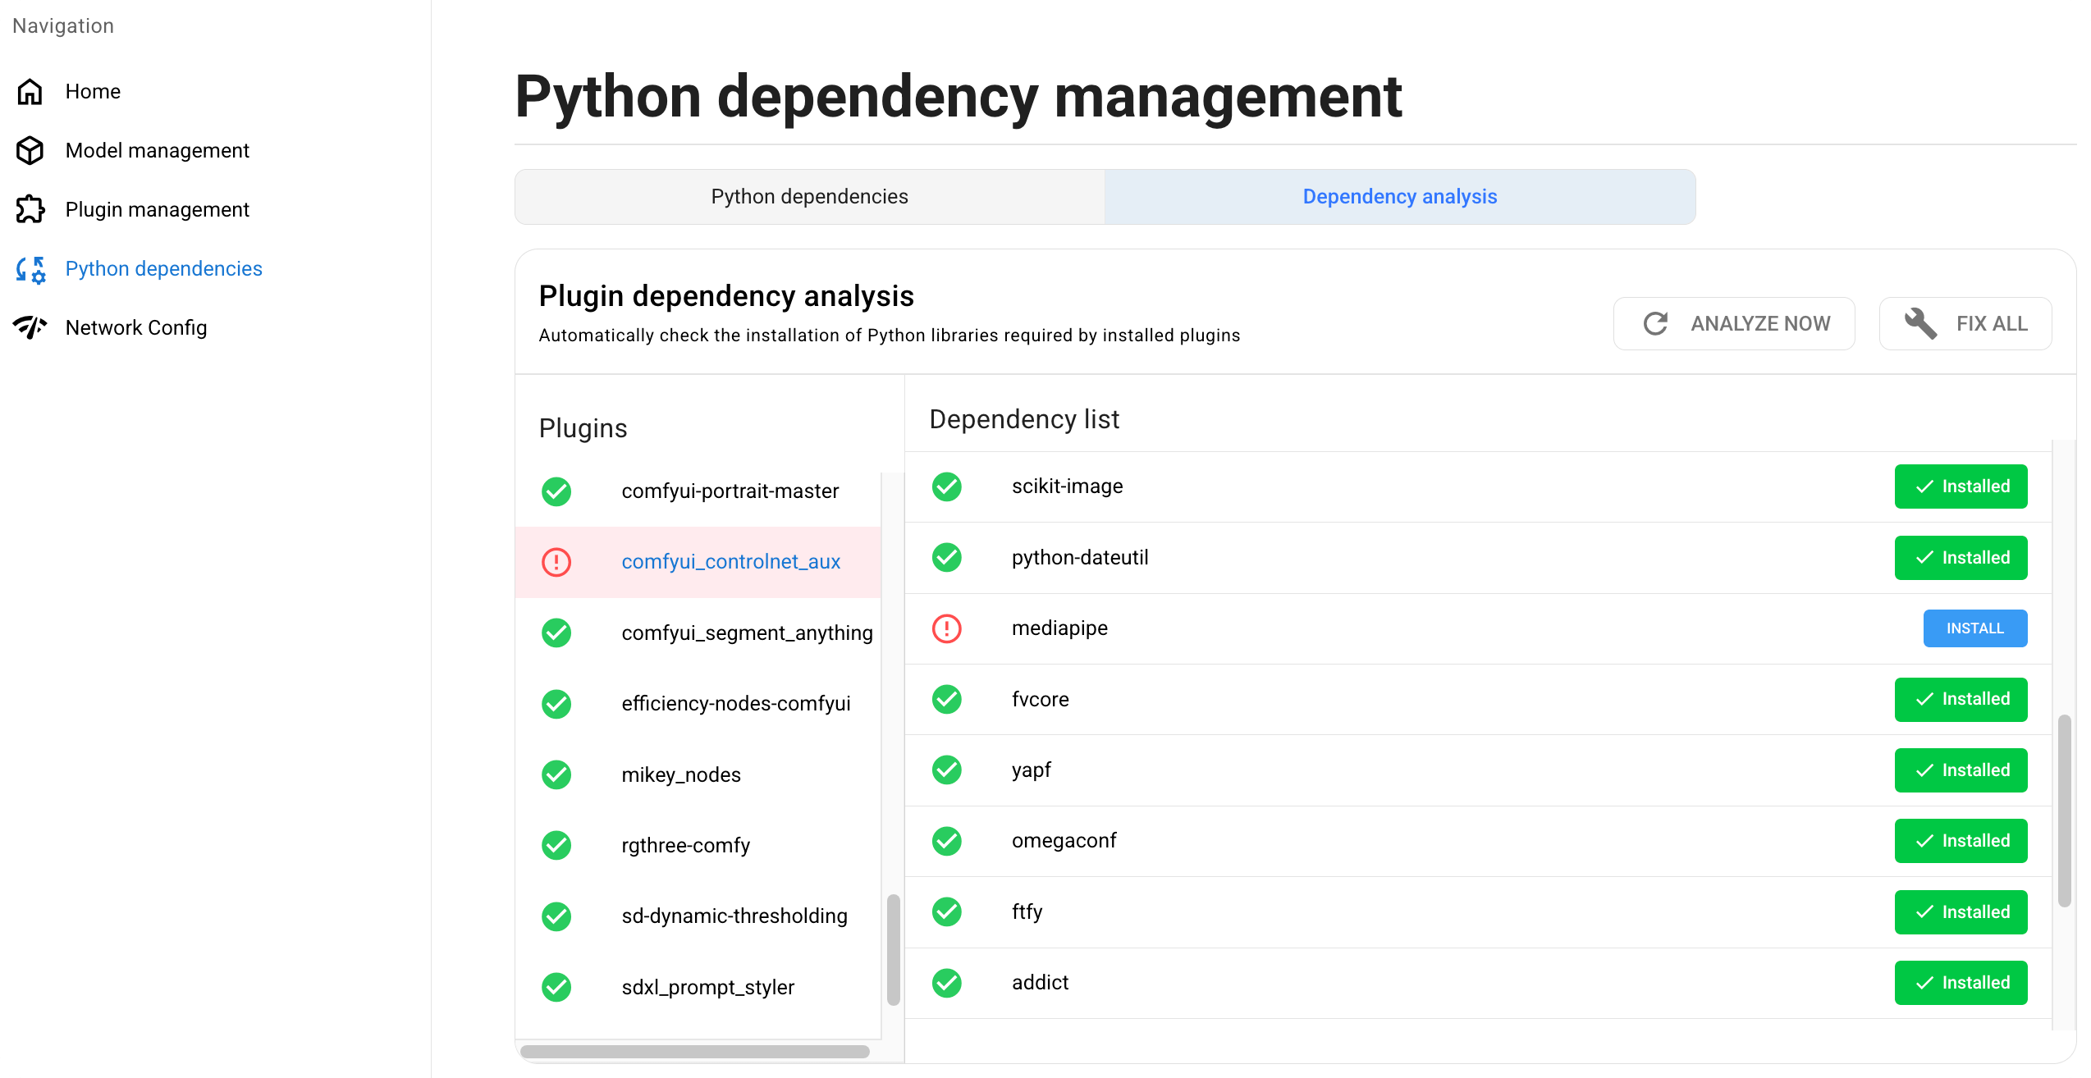Install the mediapipe dependency
2091x1078 pixels.
[x=1974, y=628]
